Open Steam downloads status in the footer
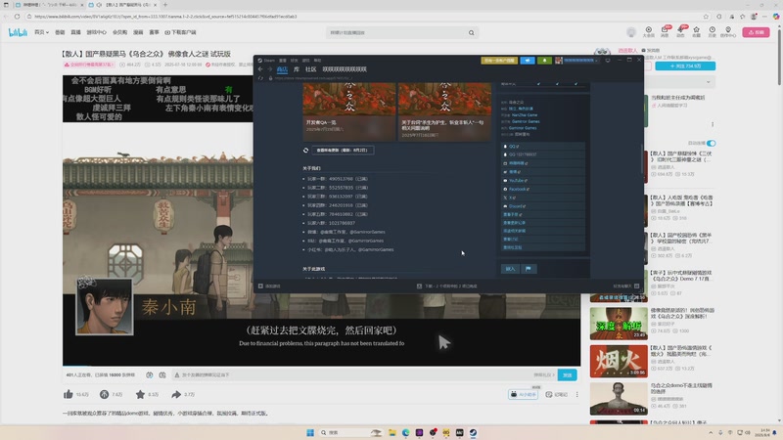783x440 pixels. (x=447, y=286)
